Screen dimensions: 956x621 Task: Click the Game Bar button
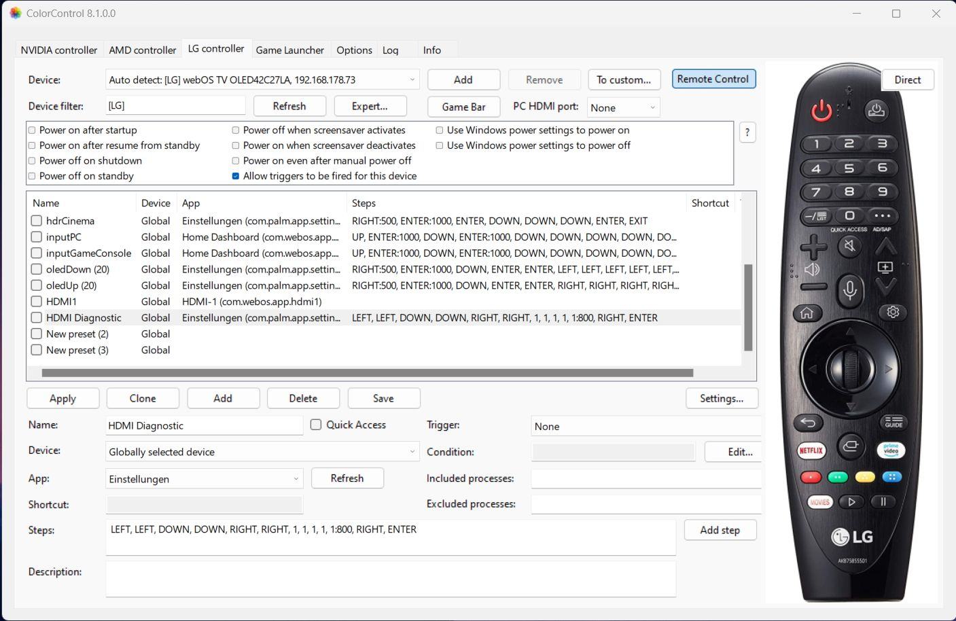point(464,107)
